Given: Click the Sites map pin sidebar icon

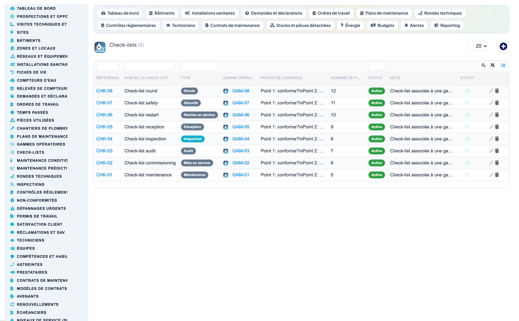Looking at the screenshot, I should [x=12, y=32].
